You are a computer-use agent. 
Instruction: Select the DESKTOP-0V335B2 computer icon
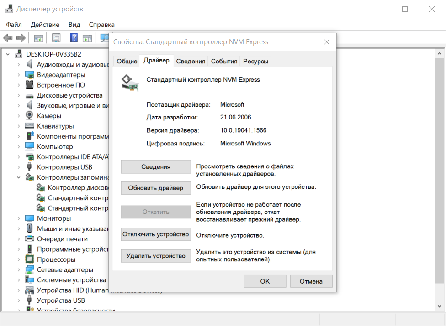19,54
